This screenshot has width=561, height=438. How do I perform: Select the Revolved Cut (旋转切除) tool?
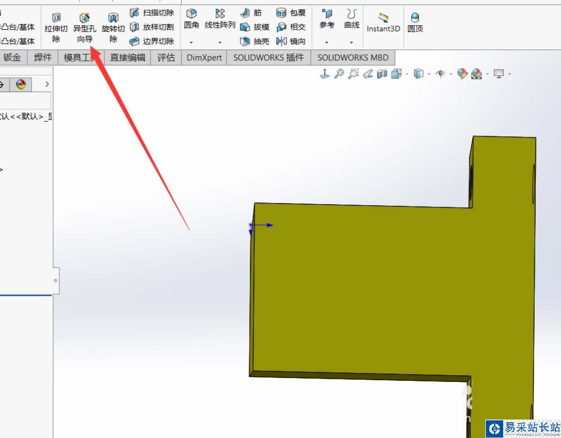[x=113, y=28]
